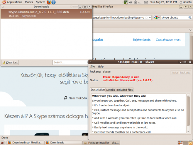193x145 pixels.
Task: Close the Downloads window
Action: pos(90,7)
